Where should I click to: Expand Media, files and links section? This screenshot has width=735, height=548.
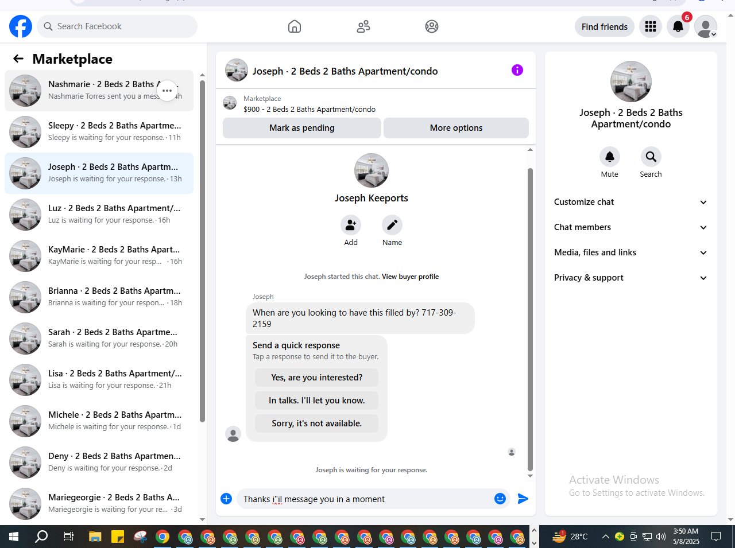click(x=631, y=252)
